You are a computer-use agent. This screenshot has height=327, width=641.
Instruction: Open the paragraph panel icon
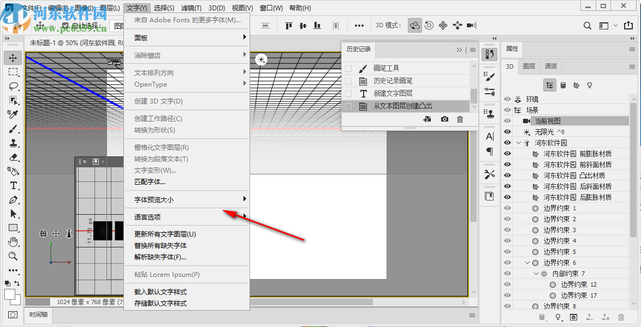(x=489, y=152)
